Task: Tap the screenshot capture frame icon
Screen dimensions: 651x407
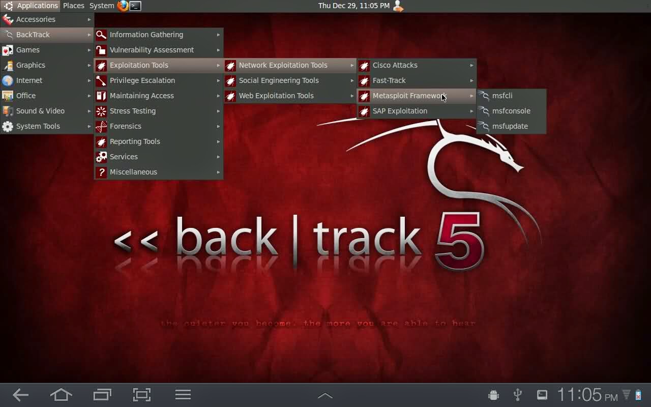Action: pyautogui.click(x=142, y=395)
